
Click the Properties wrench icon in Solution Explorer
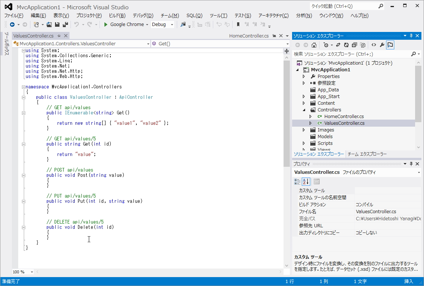[x=382, y=45]
